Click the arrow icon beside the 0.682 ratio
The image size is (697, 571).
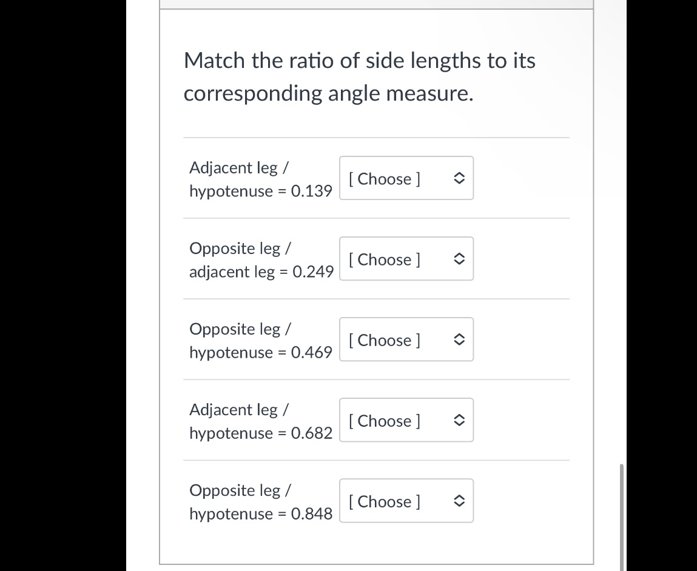coord(459,421)
